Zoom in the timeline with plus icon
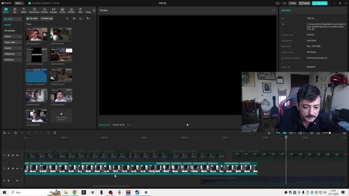349x196 pixels. coord(344,133)
